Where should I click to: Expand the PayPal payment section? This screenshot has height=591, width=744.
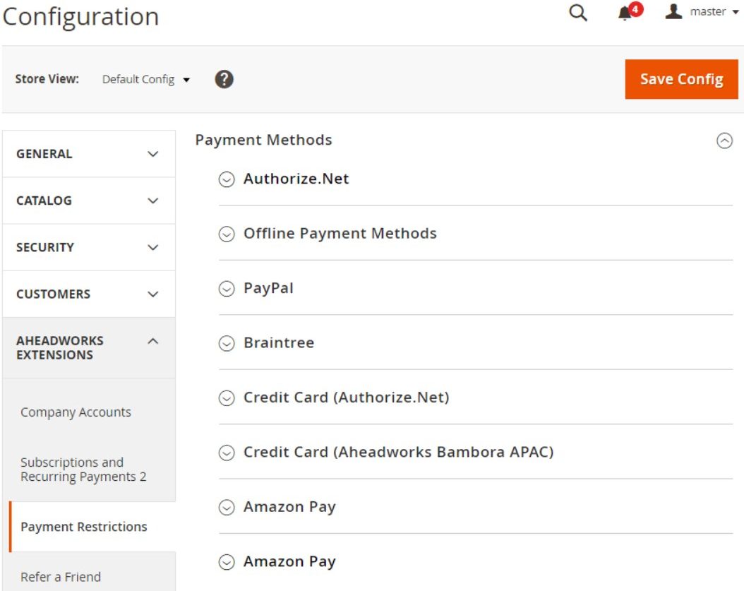(x=476, y=288)
